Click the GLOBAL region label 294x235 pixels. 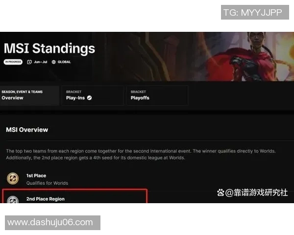click(x=64, y=62)
